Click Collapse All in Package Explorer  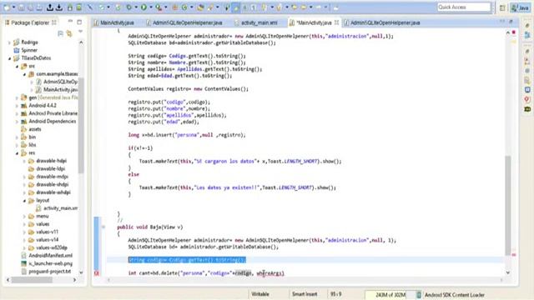tap(60, 33)
